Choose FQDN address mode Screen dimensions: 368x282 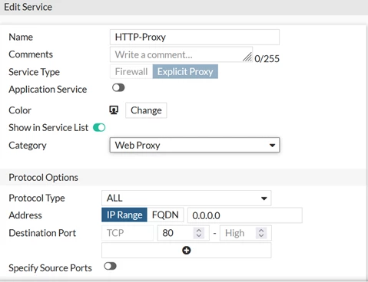[x=165, y=215]
